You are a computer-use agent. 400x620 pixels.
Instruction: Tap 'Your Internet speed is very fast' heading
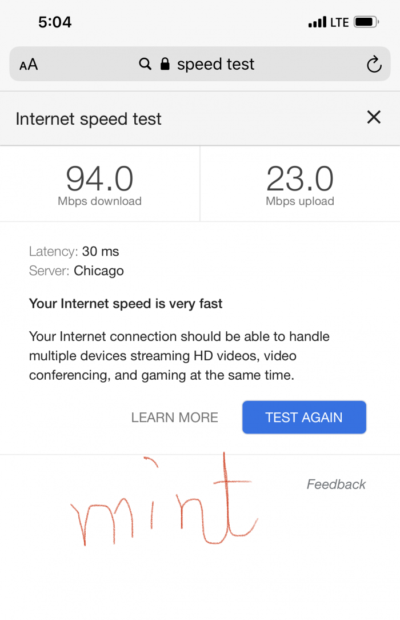click(x=126, y=303)
